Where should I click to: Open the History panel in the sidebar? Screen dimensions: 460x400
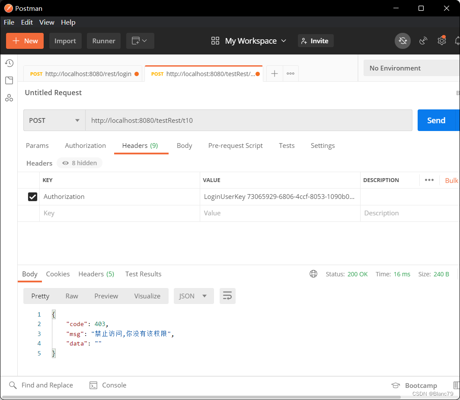tap(9, 63)
